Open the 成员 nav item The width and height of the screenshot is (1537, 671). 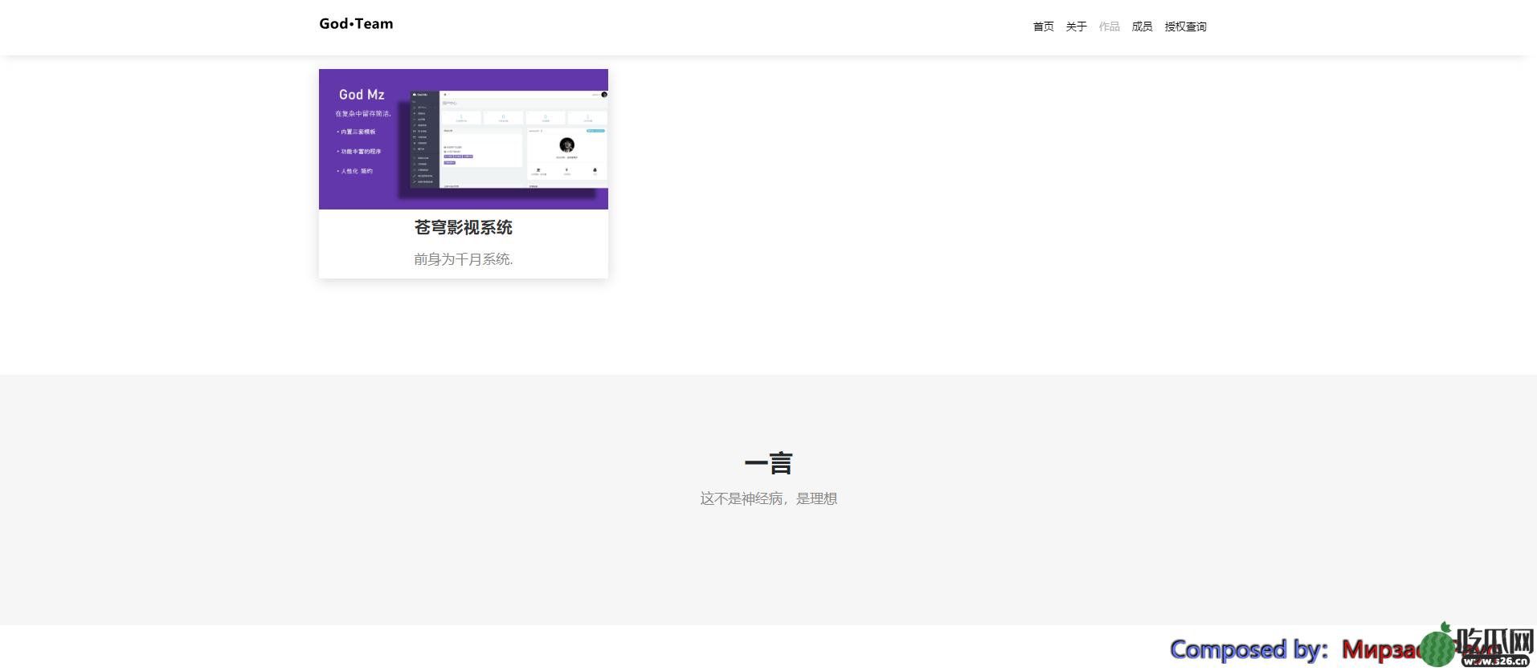(x=1142, y=26)
